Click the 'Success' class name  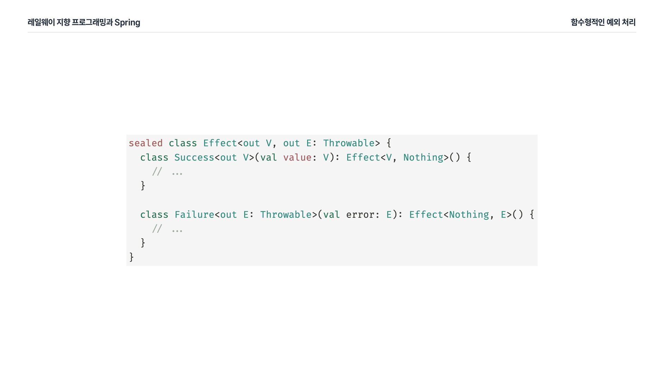[x=194, y=157]
